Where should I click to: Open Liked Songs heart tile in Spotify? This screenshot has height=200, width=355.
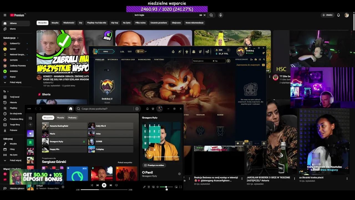point(30,134)
